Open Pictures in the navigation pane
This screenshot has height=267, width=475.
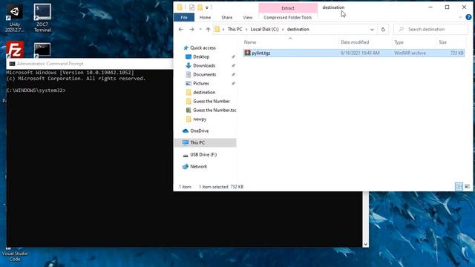[201, 83]
